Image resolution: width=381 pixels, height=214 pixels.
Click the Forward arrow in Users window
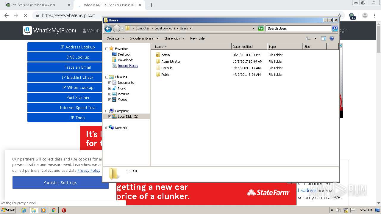(x=116, y=29)
